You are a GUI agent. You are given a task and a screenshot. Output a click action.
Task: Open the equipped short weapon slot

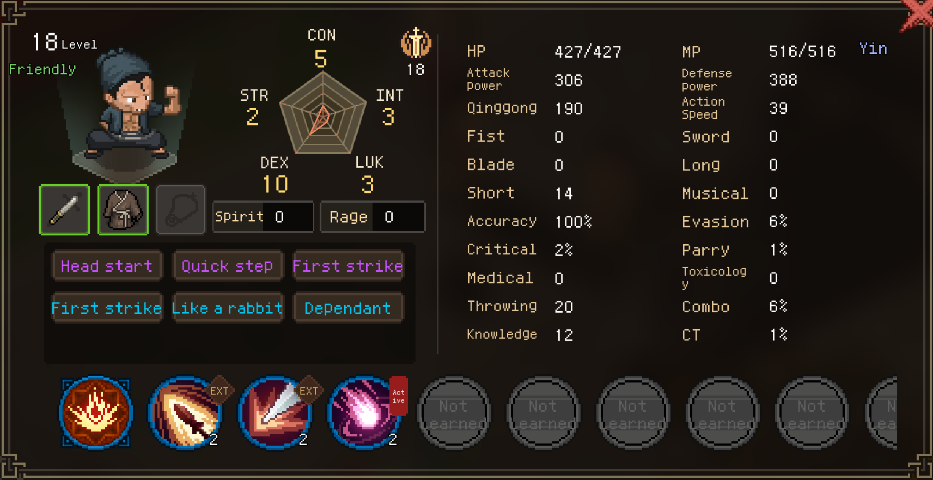(64, 210)
